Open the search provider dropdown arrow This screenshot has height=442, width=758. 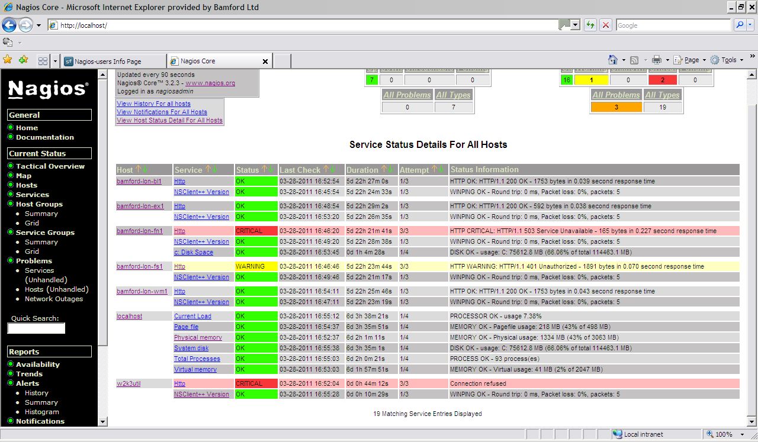[x=751, y=25]
